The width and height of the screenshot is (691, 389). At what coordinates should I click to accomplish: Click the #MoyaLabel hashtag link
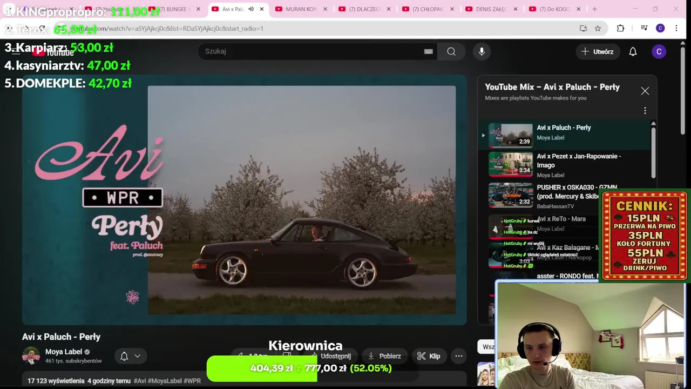(165, 381)
